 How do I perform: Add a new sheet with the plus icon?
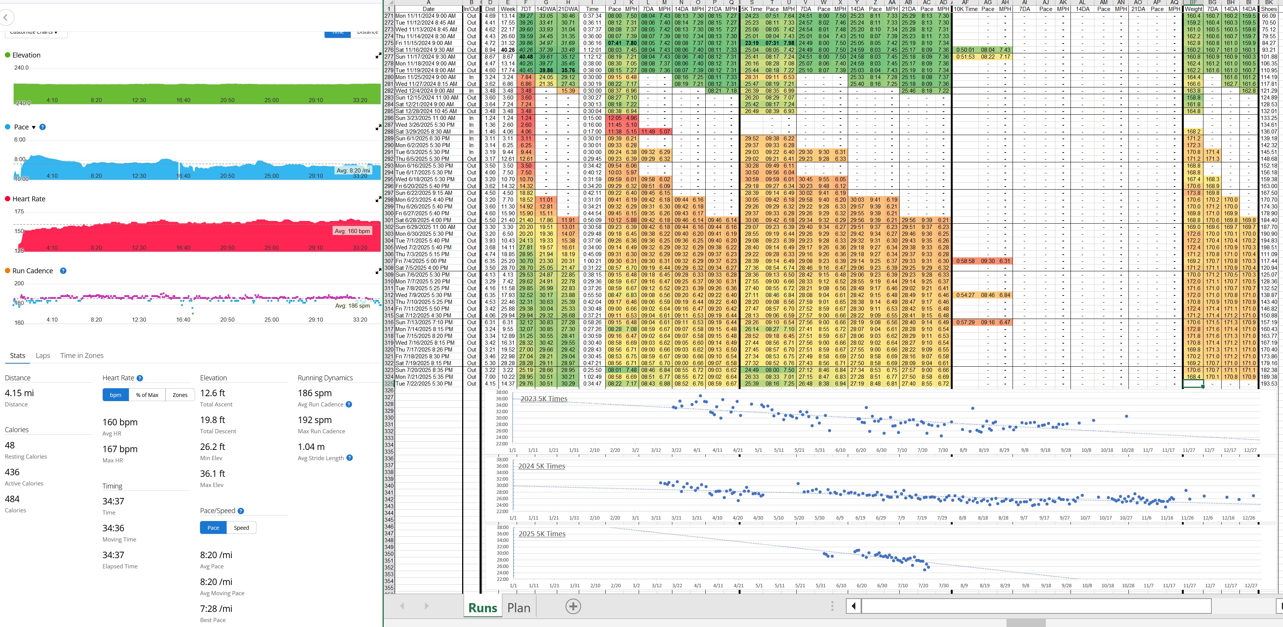[573, 607]
